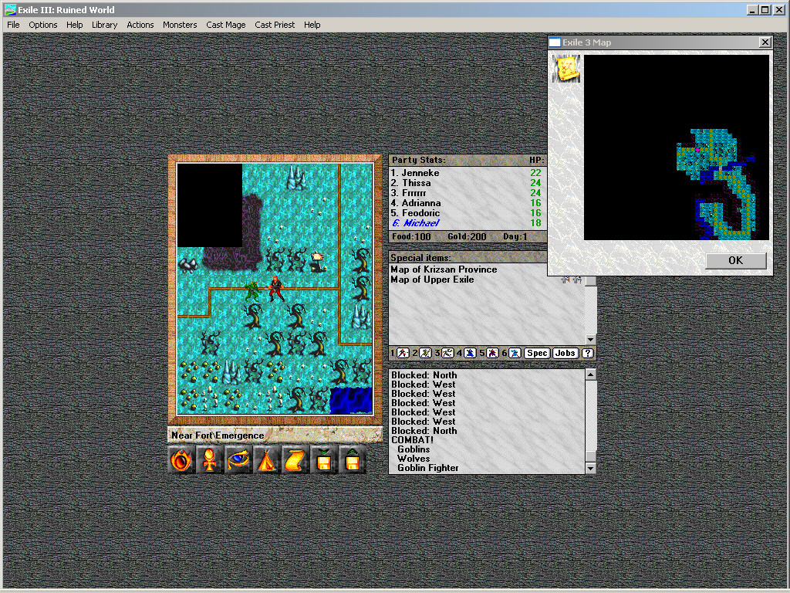Click the flaming orb Cast Mage spell button
Image resolution: width=790 pixels, height=593 pixels.
coord(181,460)
